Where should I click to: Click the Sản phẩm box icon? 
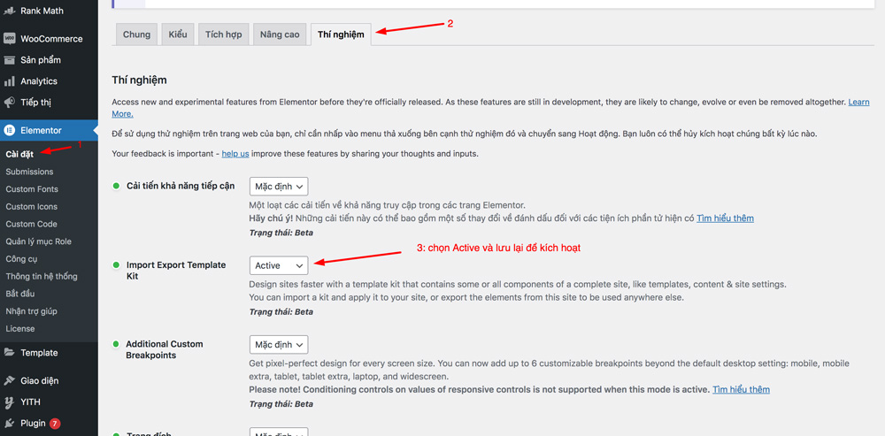pos(9,60)
